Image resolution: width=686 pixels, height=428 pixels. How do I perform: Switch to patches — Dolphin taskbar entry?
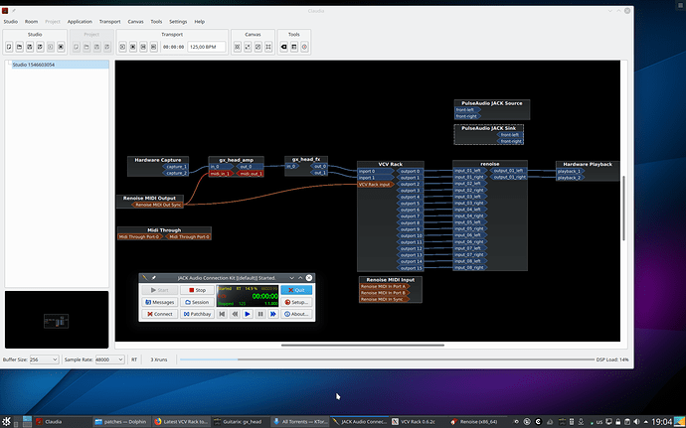[121, 422]
